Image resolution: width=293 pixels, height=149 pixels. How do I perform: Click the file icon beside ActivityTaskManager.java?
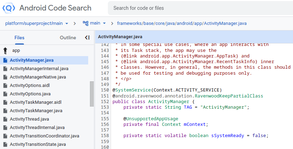coord(5,110)
